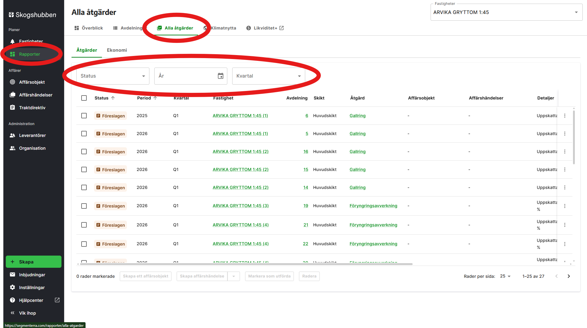This screenshot has width=587, height=328.
Task: Click the Traktdirektiv clipboard icon
Action: [12, 108]
